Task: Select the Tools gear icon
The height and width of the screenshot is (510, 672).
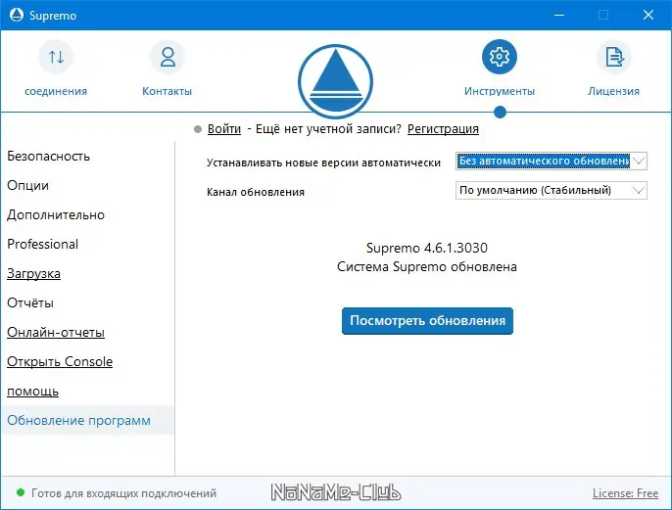Action: coord(500,57)
